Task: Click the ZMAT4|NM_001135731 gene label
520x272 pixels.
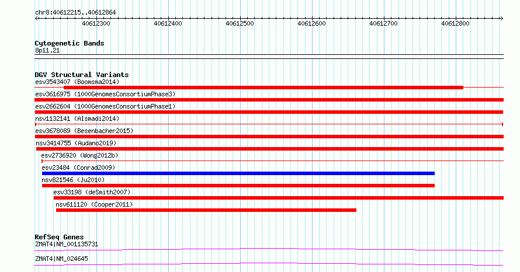Action: tap(67, 244)
